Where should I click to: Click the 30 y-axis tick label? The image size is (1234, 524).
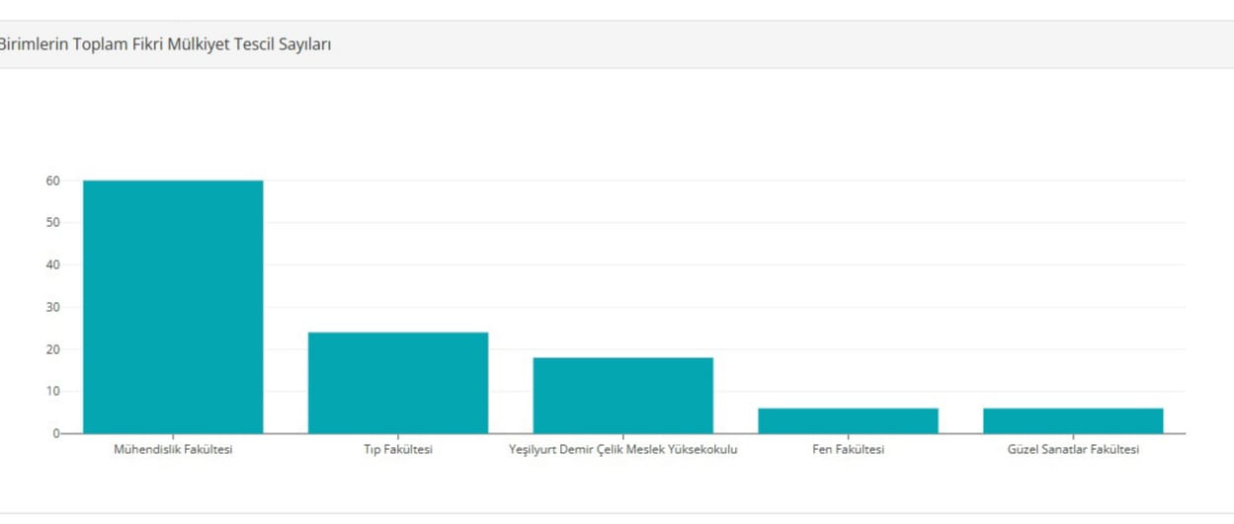click(51, 307)
